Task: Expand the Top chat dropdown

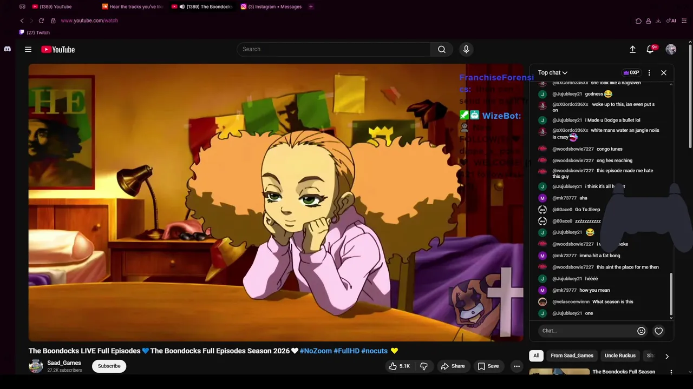Action: 553,72
